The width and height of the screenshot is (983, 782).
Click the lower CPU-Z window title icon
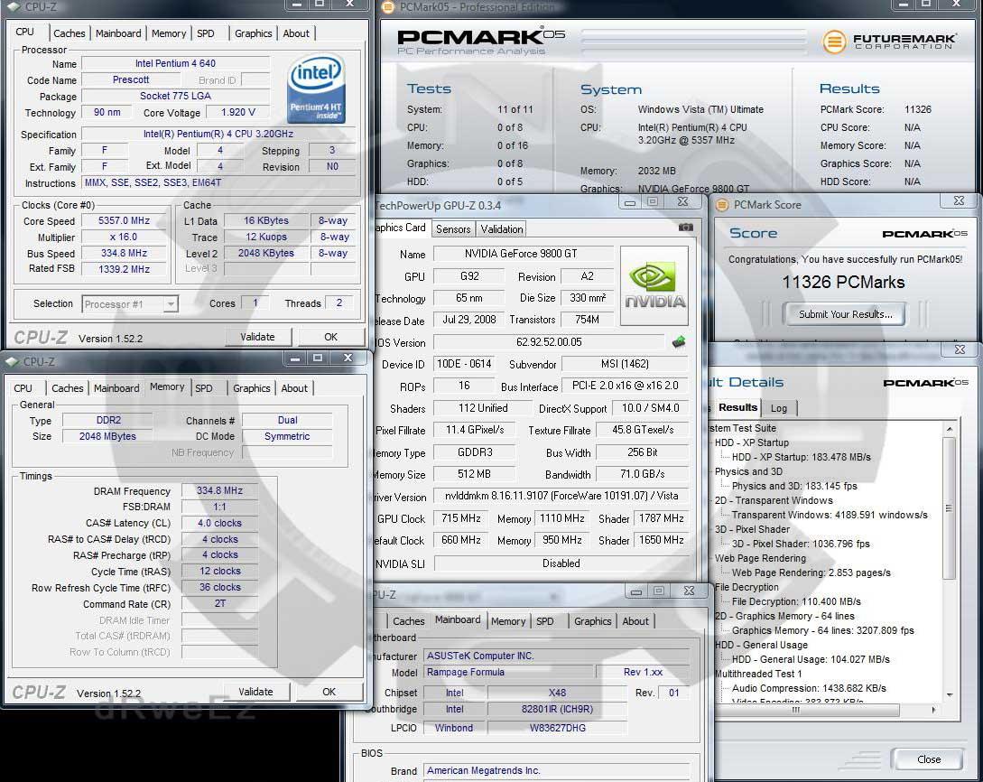[12, 362]
